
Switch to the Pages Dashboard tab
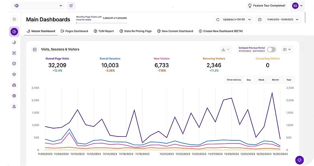pyautogui.click(x=74, y=31)
